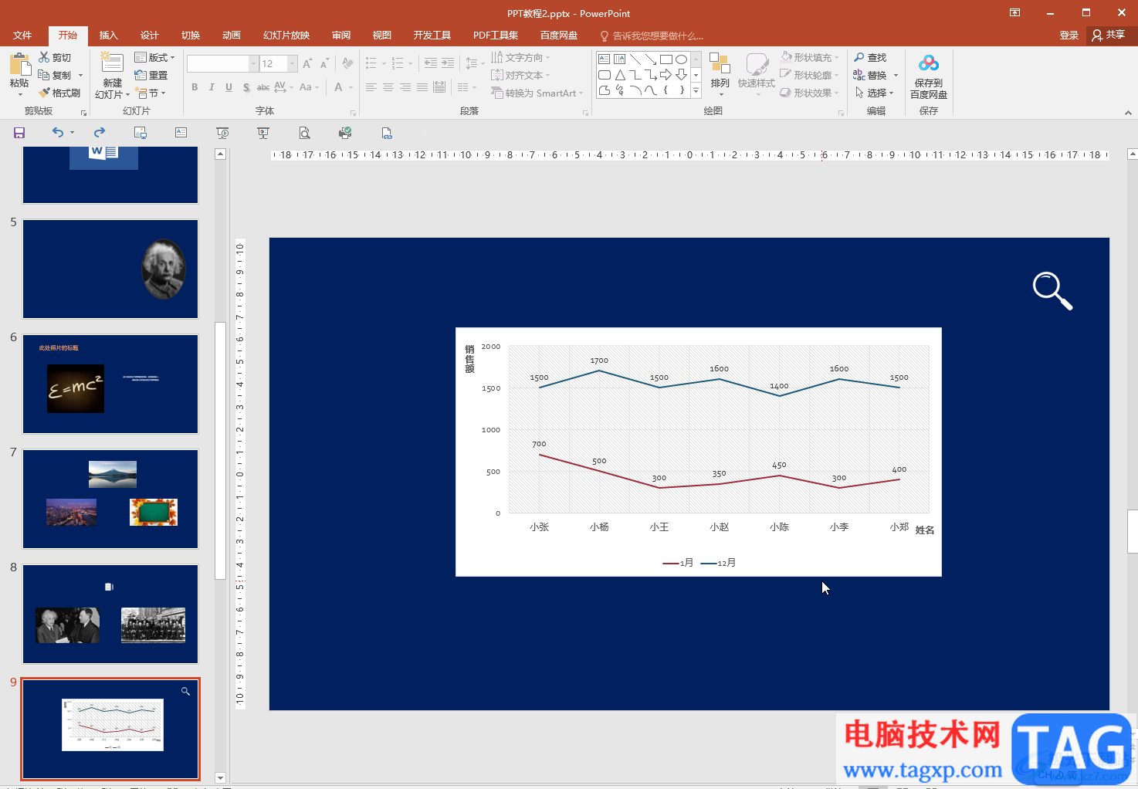Click the Text Direction (文字方向) button
The width and height of the screenshot is (1138, 789).
click(521, 57)
